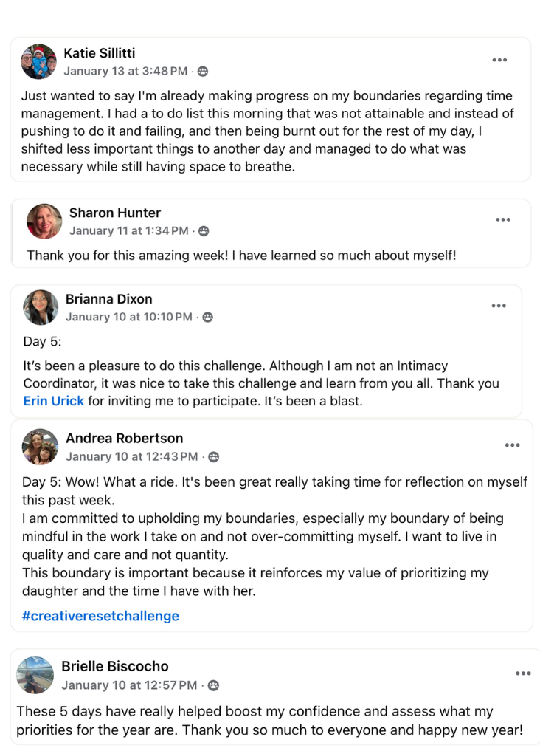Image resolution: width=540 pixels, height=751 pixels.
Task: Open Brianna Dixon's post options menu
Action: (499, 306)
